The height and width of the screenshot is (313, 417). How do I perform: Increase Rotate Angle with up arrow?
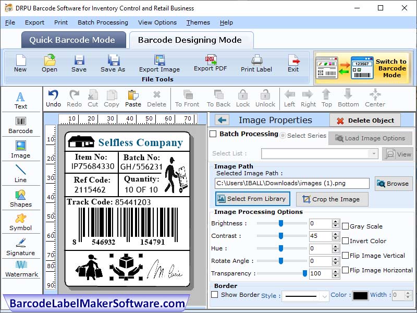336,259
